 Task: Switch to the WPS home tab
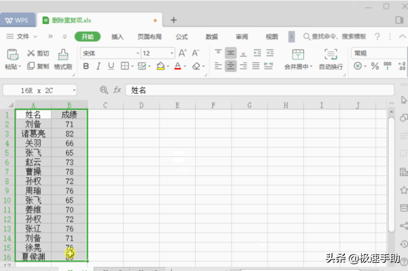point(18,20)
